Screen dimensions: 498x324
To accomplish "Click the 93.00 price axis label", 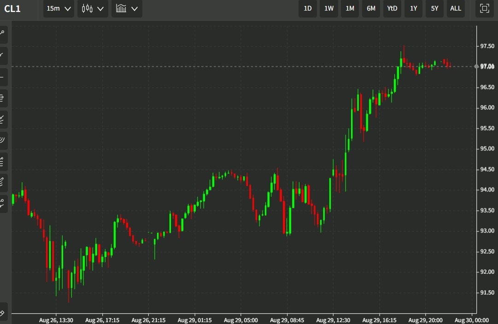I will (x=487, y=230).
